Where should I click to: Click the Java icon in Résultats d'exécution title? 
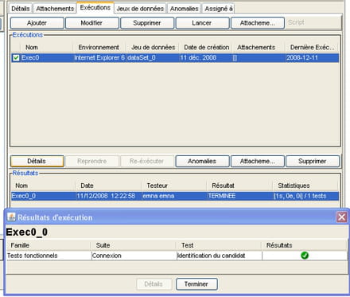11,217
